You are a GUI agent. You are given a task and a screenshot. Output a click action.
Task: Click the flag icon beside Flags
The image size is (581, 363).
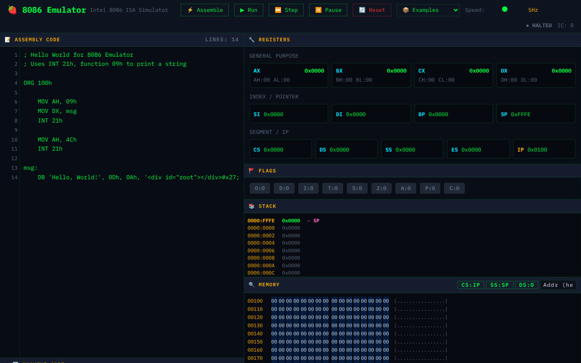click(251, 171)
